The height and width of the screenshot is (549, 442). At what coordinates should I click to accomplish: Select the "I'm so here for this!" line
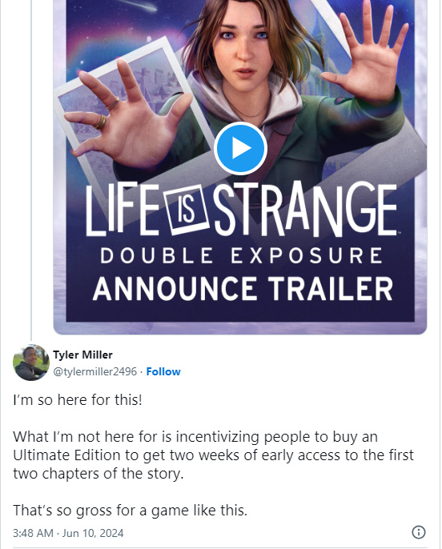point(78,400)
